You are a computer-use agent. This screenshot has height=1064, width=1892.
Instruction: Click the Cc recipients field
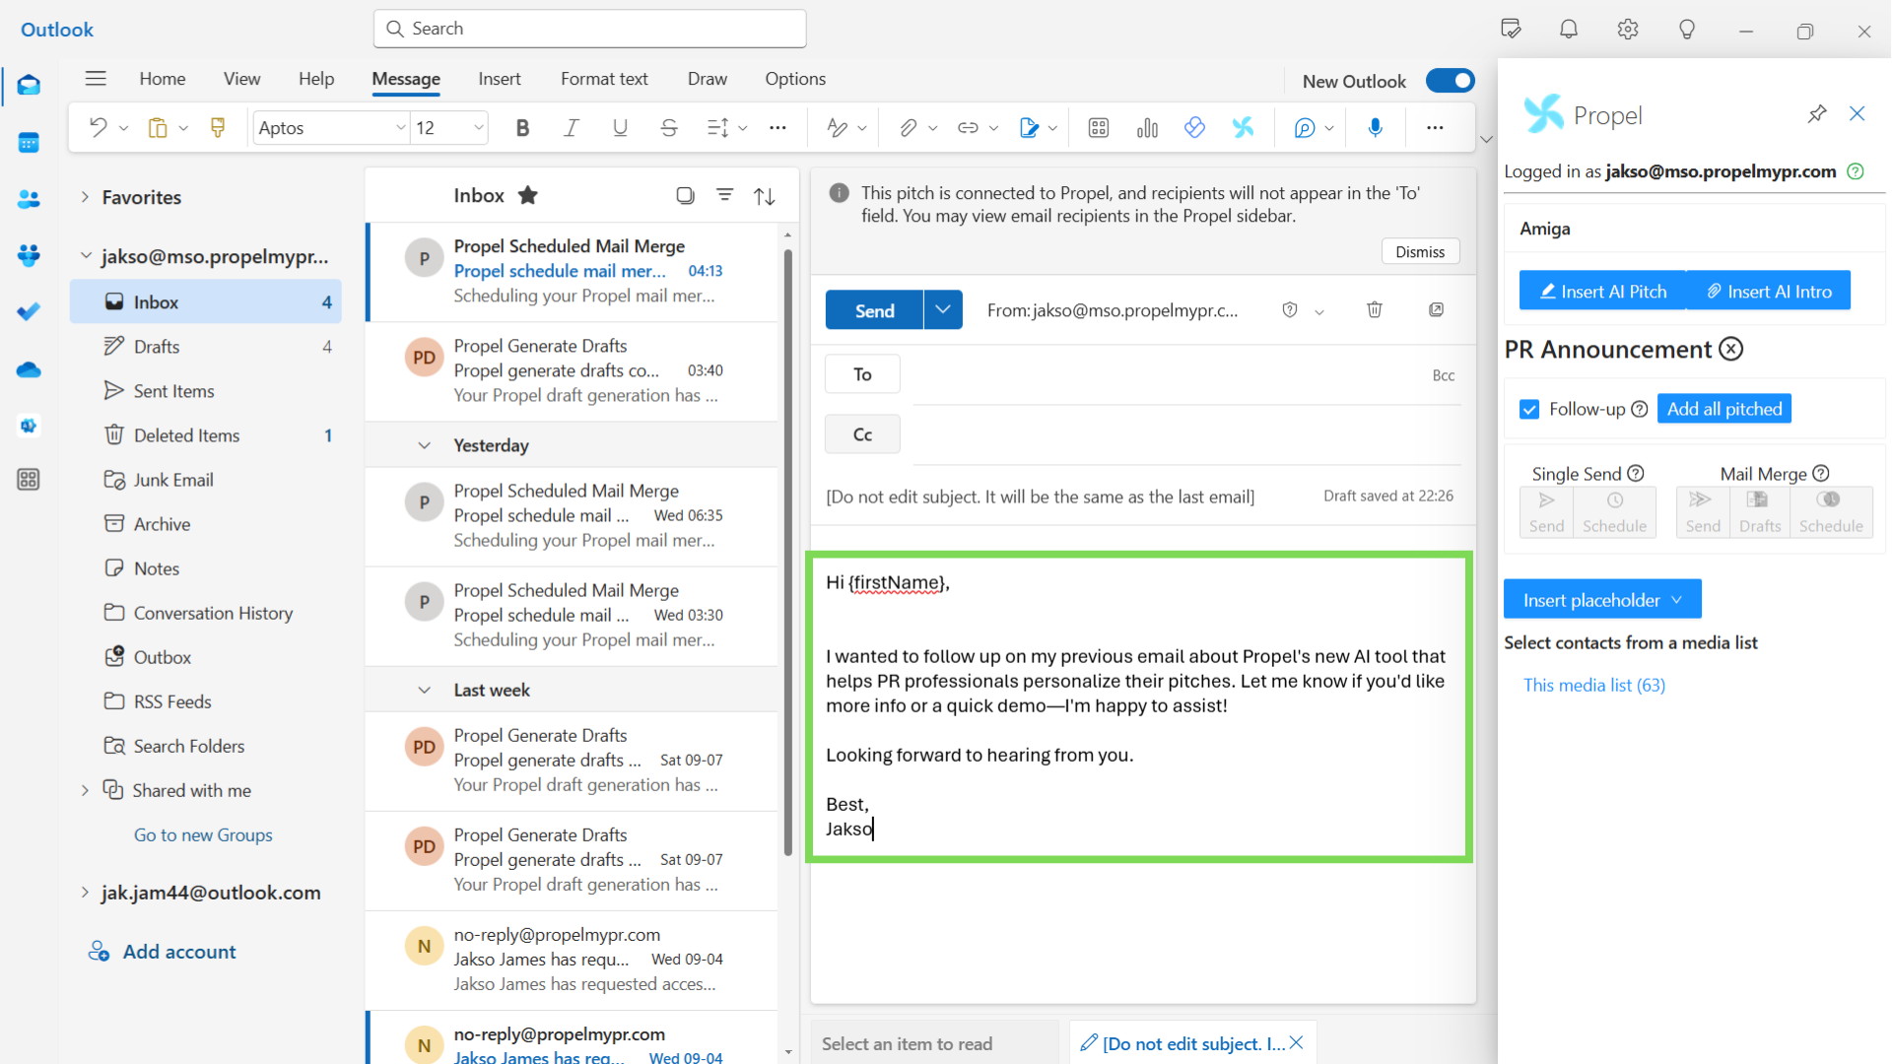(x=1187, y=434)
